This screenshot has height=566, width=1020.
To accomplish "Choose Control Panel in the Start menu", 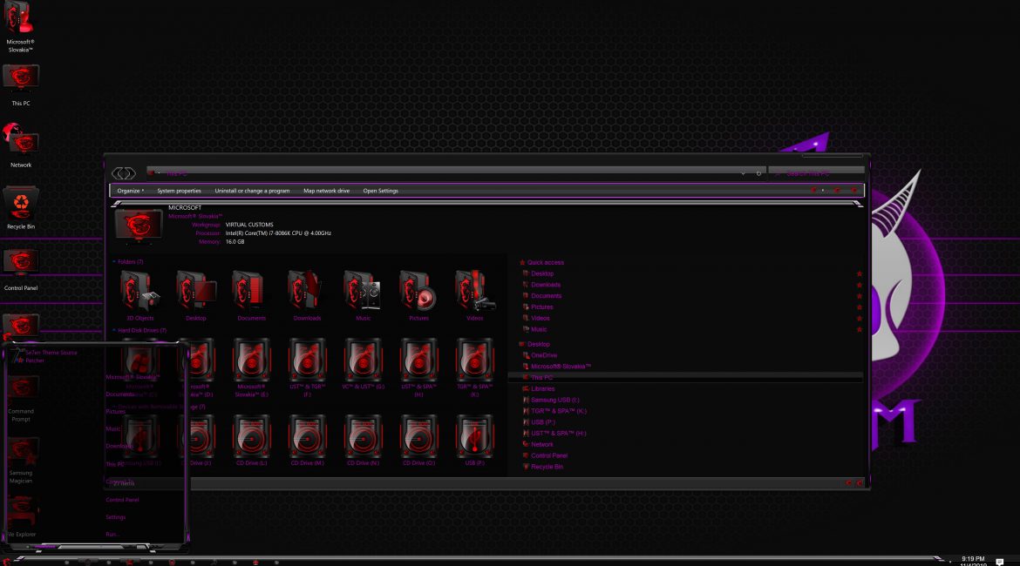I will pos(122,500).
